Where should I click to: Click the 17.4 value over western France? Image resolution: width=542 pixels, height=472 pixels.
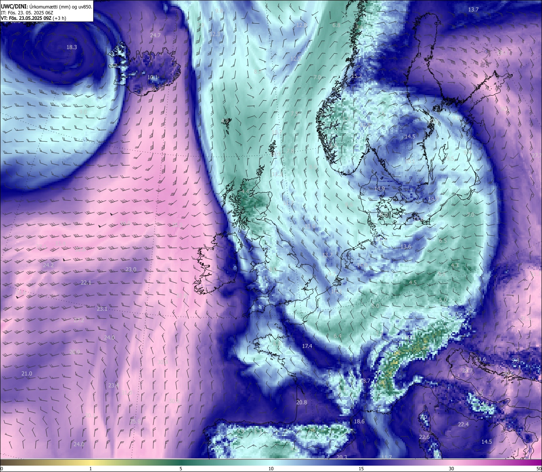pos(307,346)
